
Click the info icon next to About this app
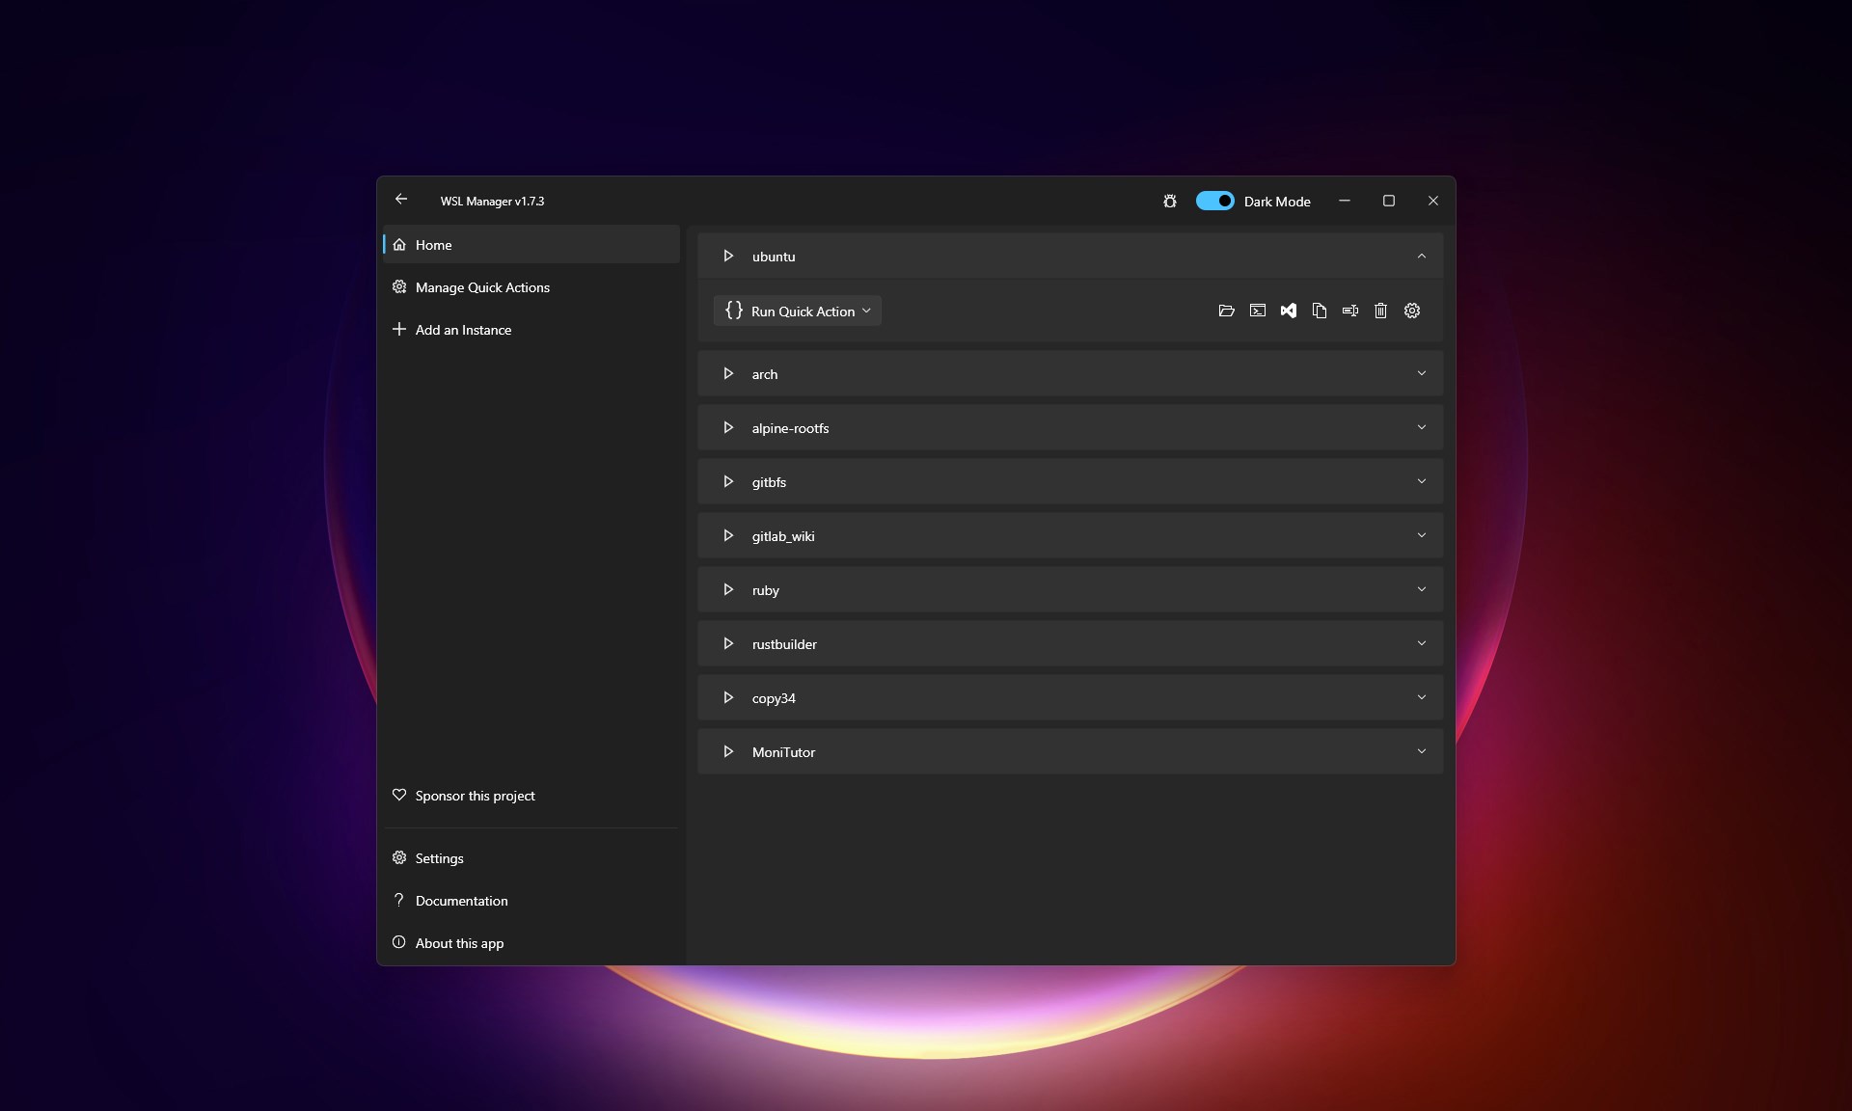(398, 942)
